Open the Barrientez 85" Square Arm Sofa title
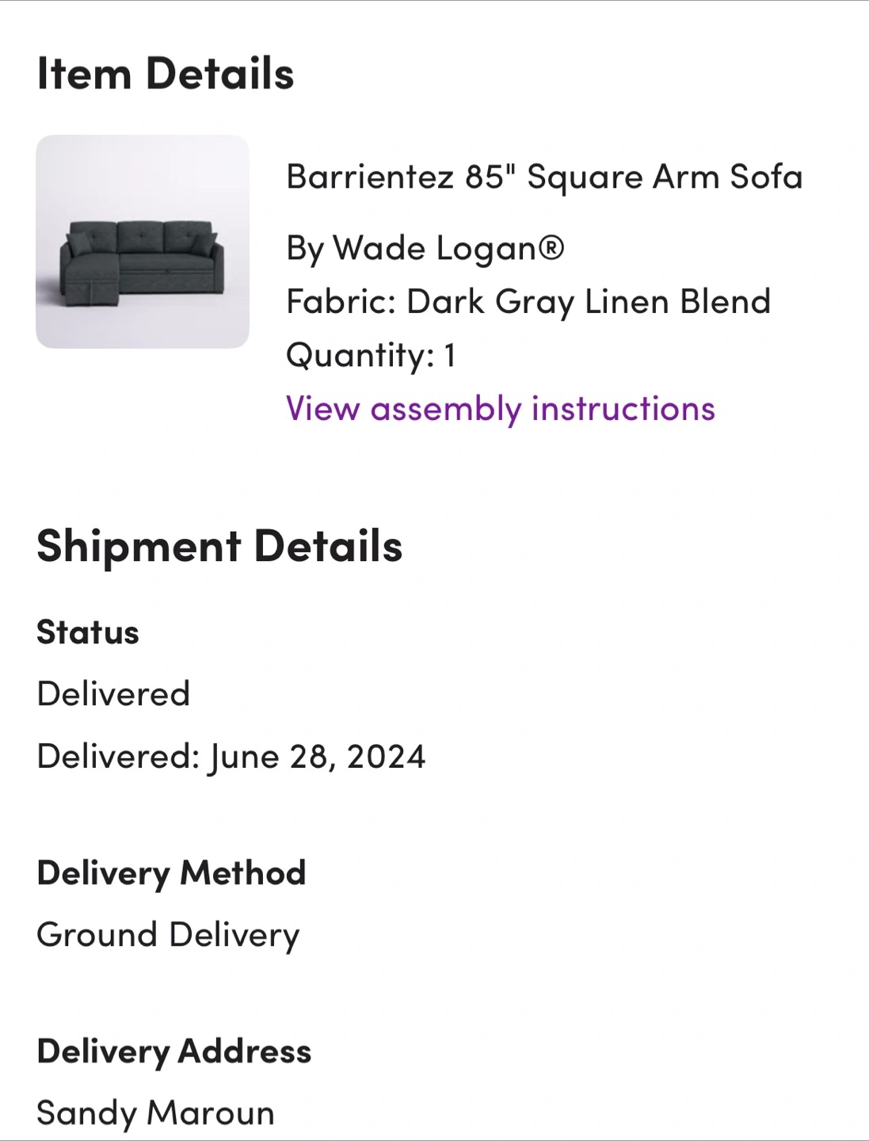This screenshot has width=869, height=1141. pyautogui.click(x=544, y=177)
